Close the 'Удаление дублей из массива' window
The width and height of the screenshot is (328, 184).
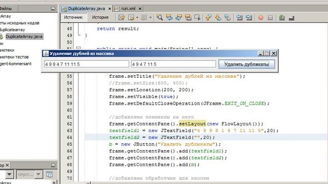pos(274,53)
